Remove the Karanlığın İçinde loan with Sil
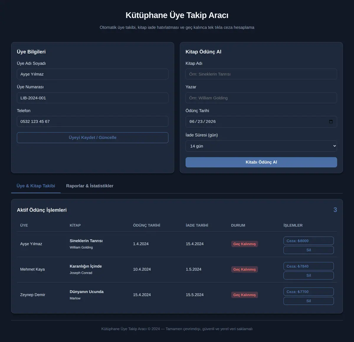The width and height of the screenshot is (354, 342). pyautogui.click(x=309, y=275)
